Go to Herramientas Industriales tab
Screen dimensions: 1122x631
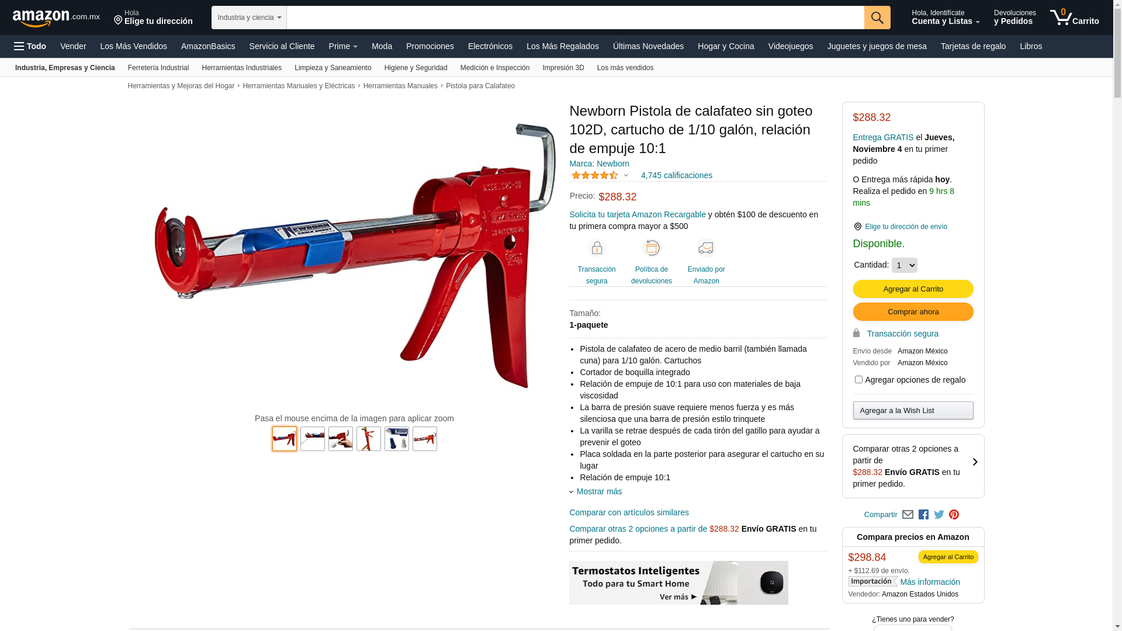[x=241, y=68]
